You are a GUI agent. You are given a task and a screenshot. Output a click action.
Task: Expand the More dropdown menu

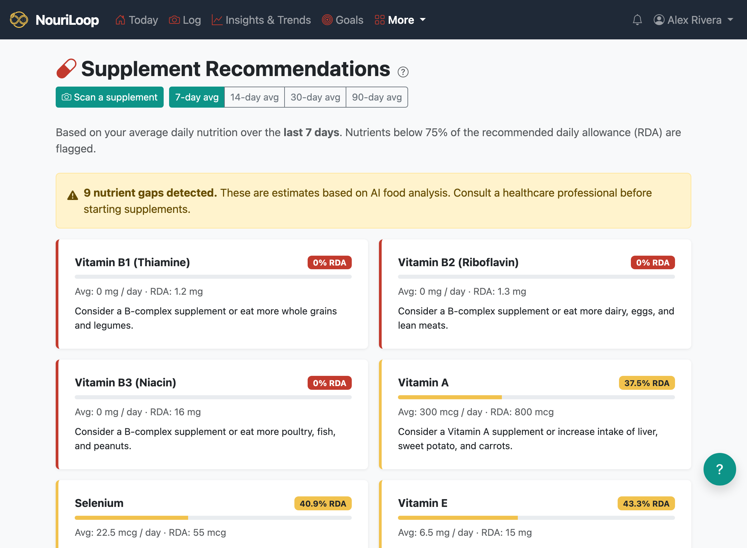point(400,20)
